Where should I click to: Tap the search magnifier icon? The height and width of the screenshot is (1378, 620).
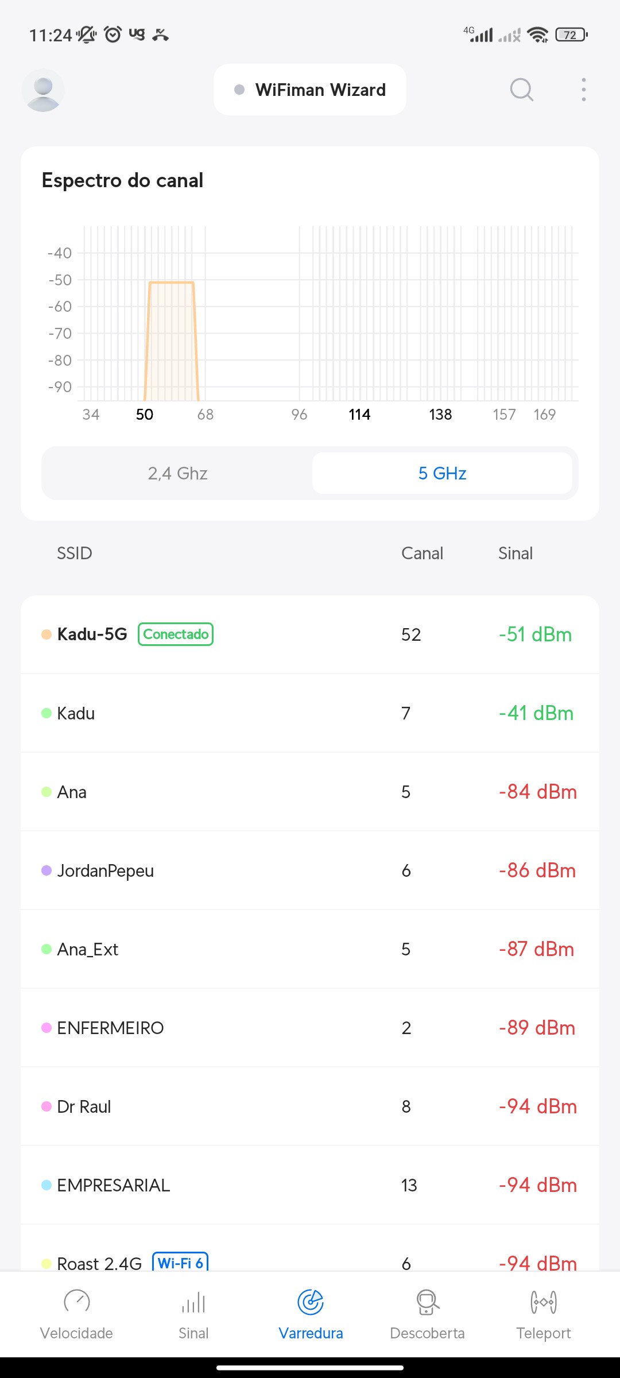click(521, 90)
